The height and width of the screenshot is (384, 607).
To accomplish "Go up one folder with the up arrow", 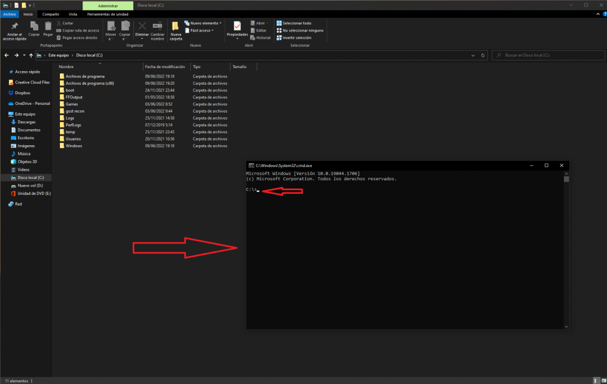I will pyautogui.click(x=31, y=55).
